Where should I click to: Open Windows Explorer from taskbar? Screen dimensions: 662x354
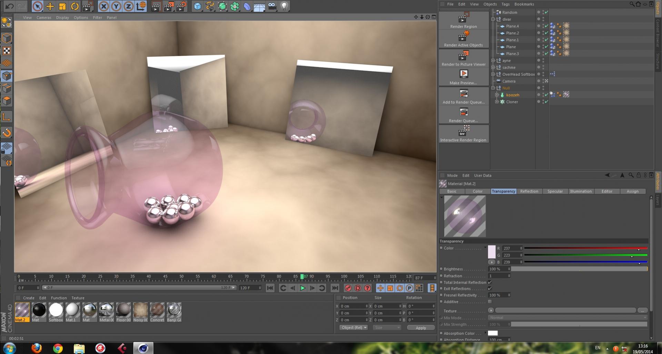tap(79, 348)
